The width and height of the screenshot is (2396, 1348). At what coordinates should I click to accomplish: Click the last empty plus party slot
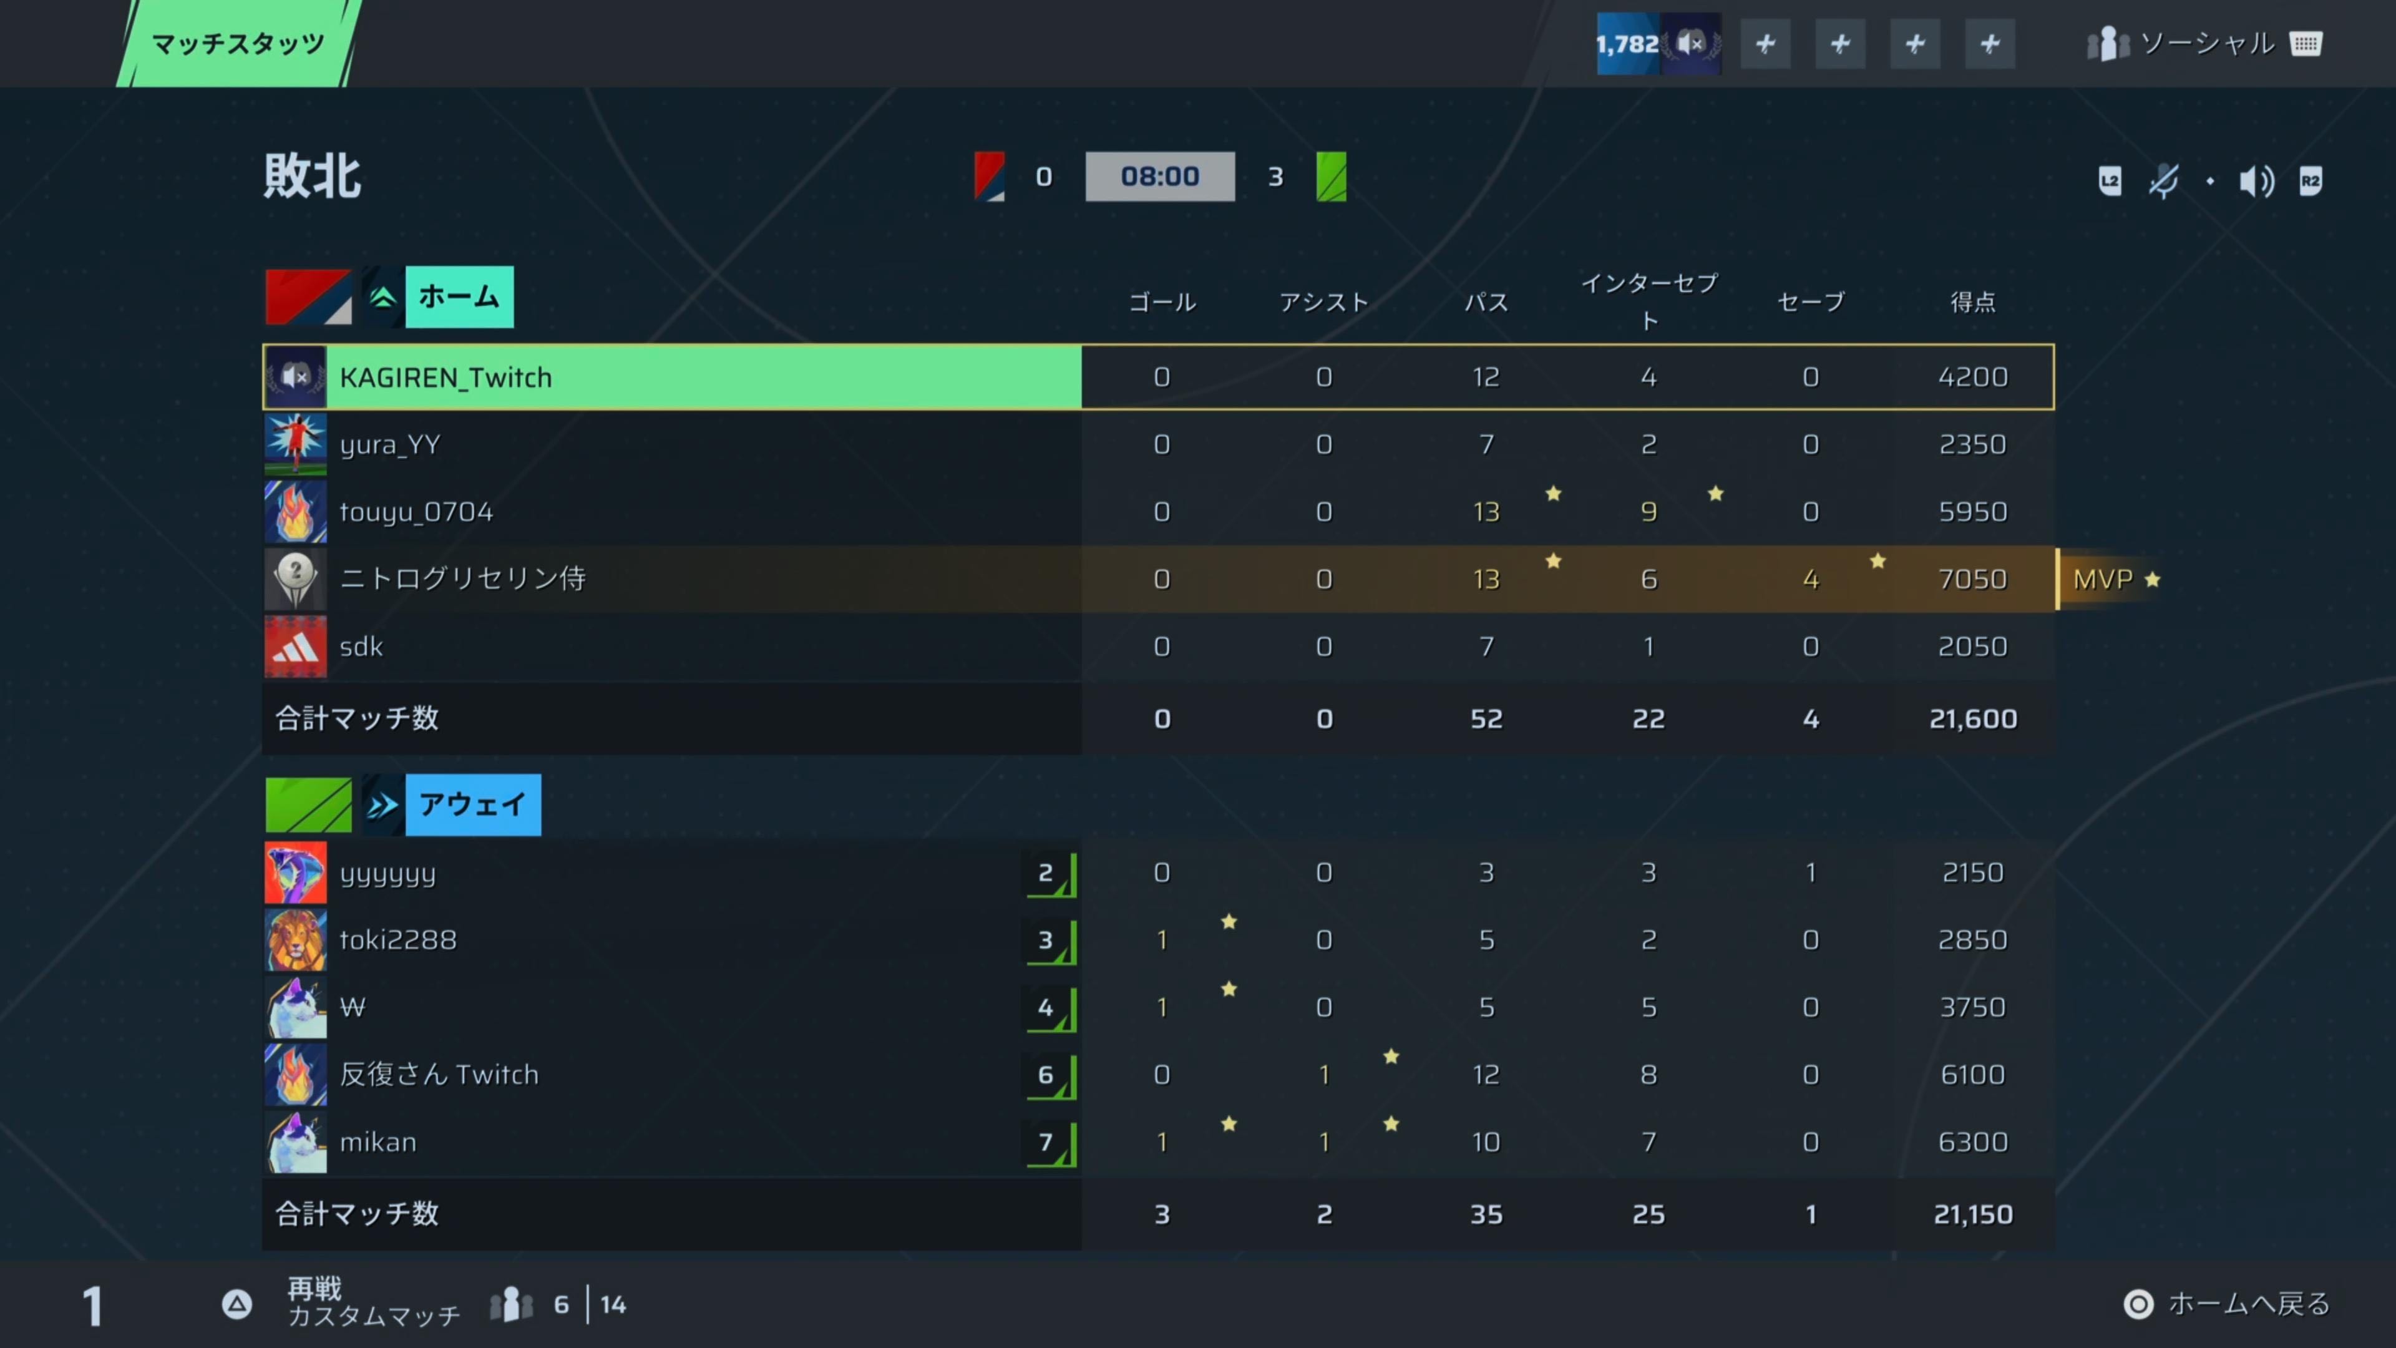point(1990,44)
